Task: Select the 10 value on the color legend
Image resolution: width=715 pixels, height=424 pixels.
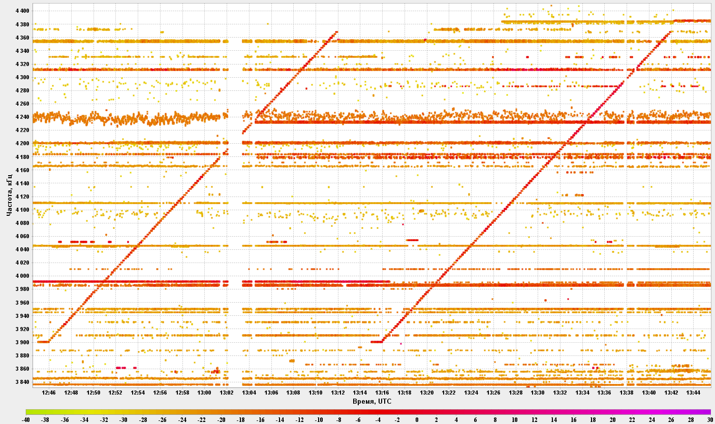Action: point(514,420)
